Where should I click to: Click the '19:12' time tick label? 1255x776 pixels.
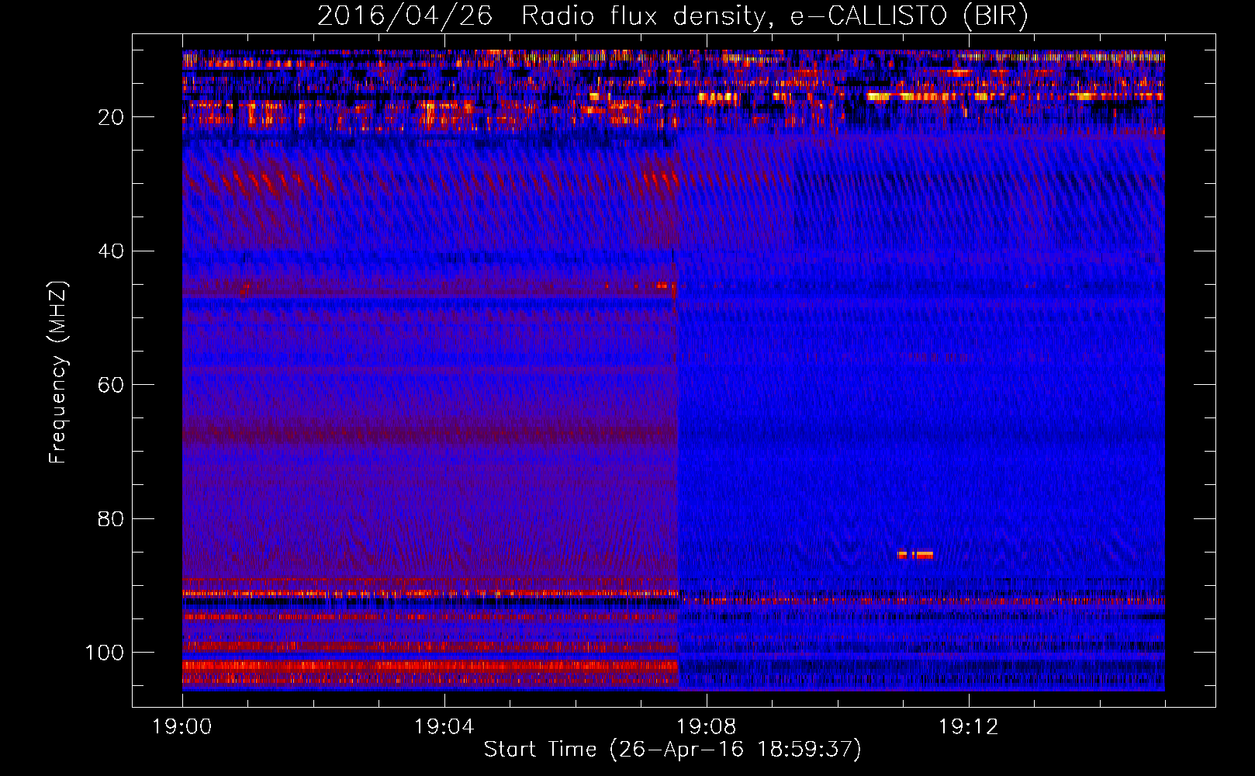click(968, 726)
